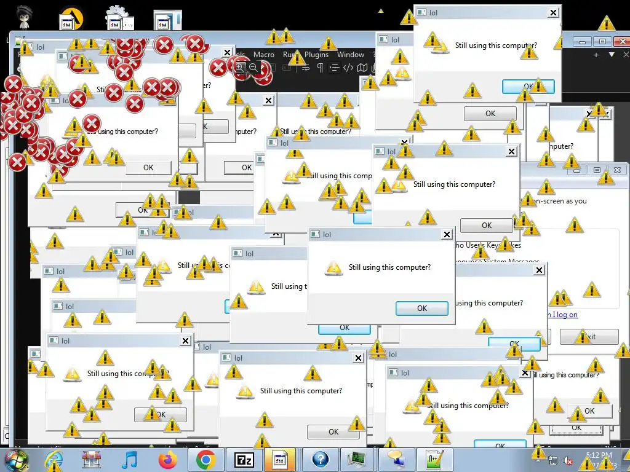
Task: Open the Document Map toolbar icon
Action: click(x=362, y=68)
